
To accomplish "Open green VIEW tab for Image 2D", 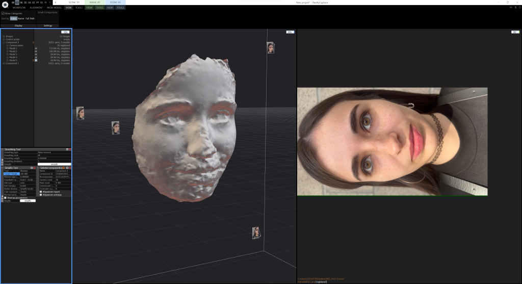I will (89, 8).
